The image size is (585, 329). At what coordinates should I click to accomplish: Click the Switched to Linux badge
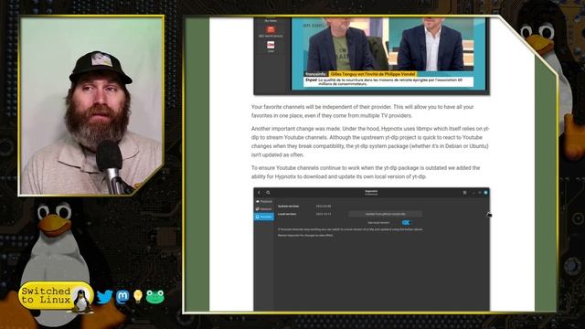56,296
